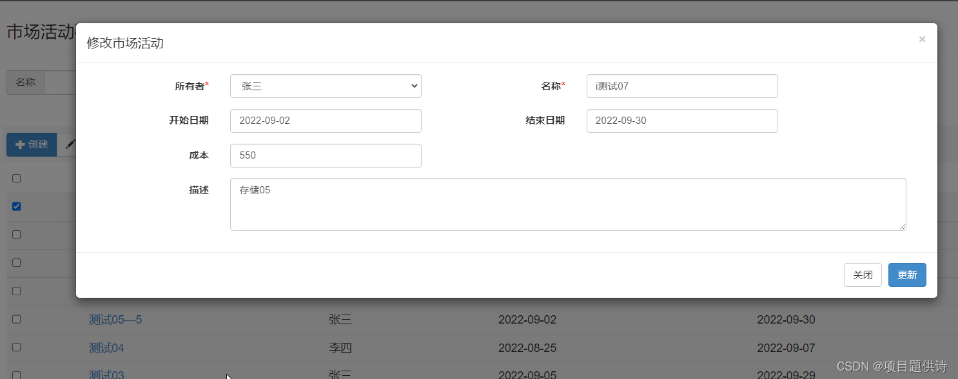Viewport: 958px width, 379px height.
Task: Toggle the header select-all checkbox
Action: coord(17,179)
